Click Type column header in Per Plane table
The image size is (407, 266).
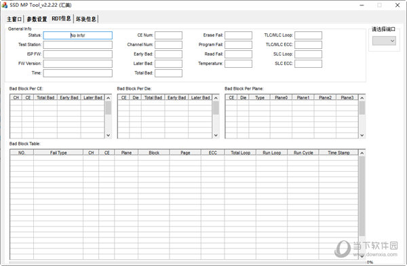point(260,98)
